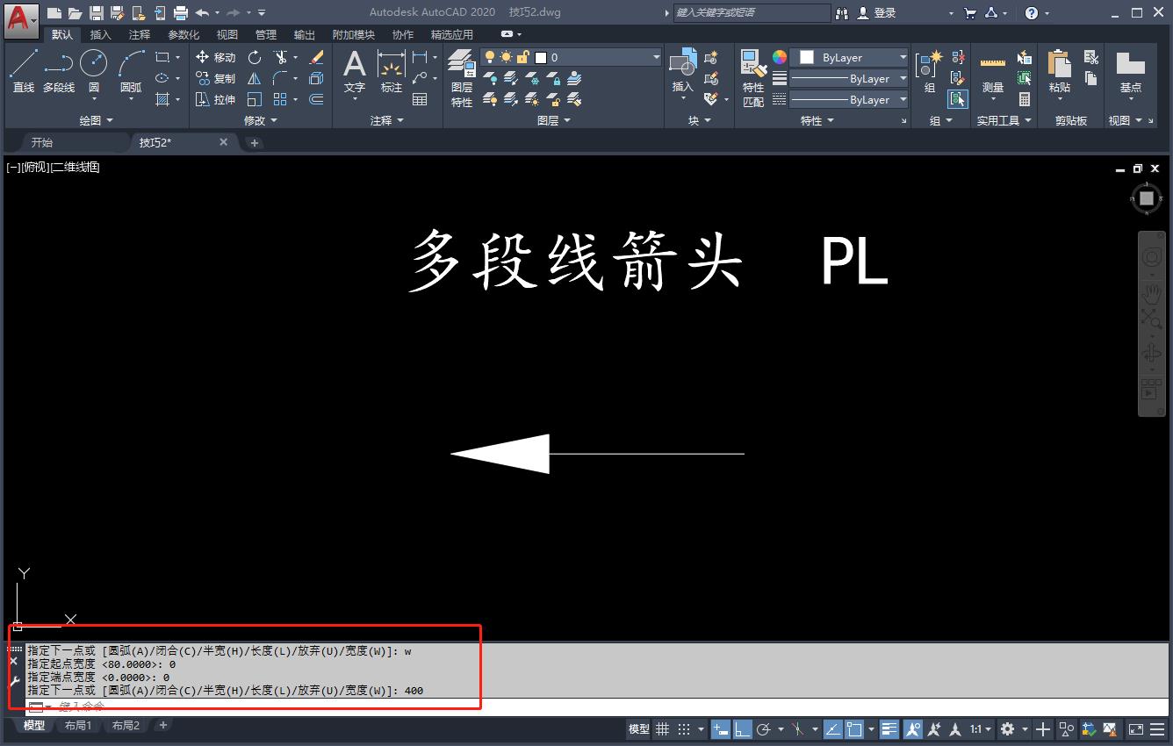This screenshot has height=746, width=1173.
Task: Open the linetype ByLayer dropdown
Action: click(x=850, y=99)
